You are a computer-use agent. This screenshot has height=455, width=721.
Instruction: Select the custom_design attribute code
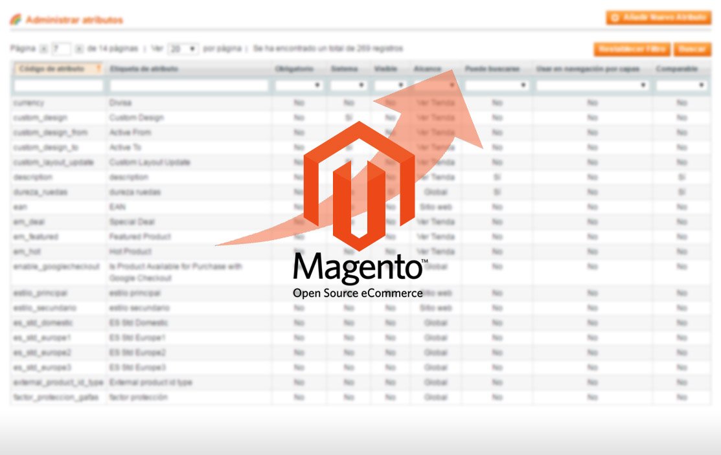pos(40,118)
